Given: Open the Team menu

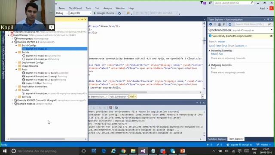Looking at the screenshot, I should click(61, 8).
